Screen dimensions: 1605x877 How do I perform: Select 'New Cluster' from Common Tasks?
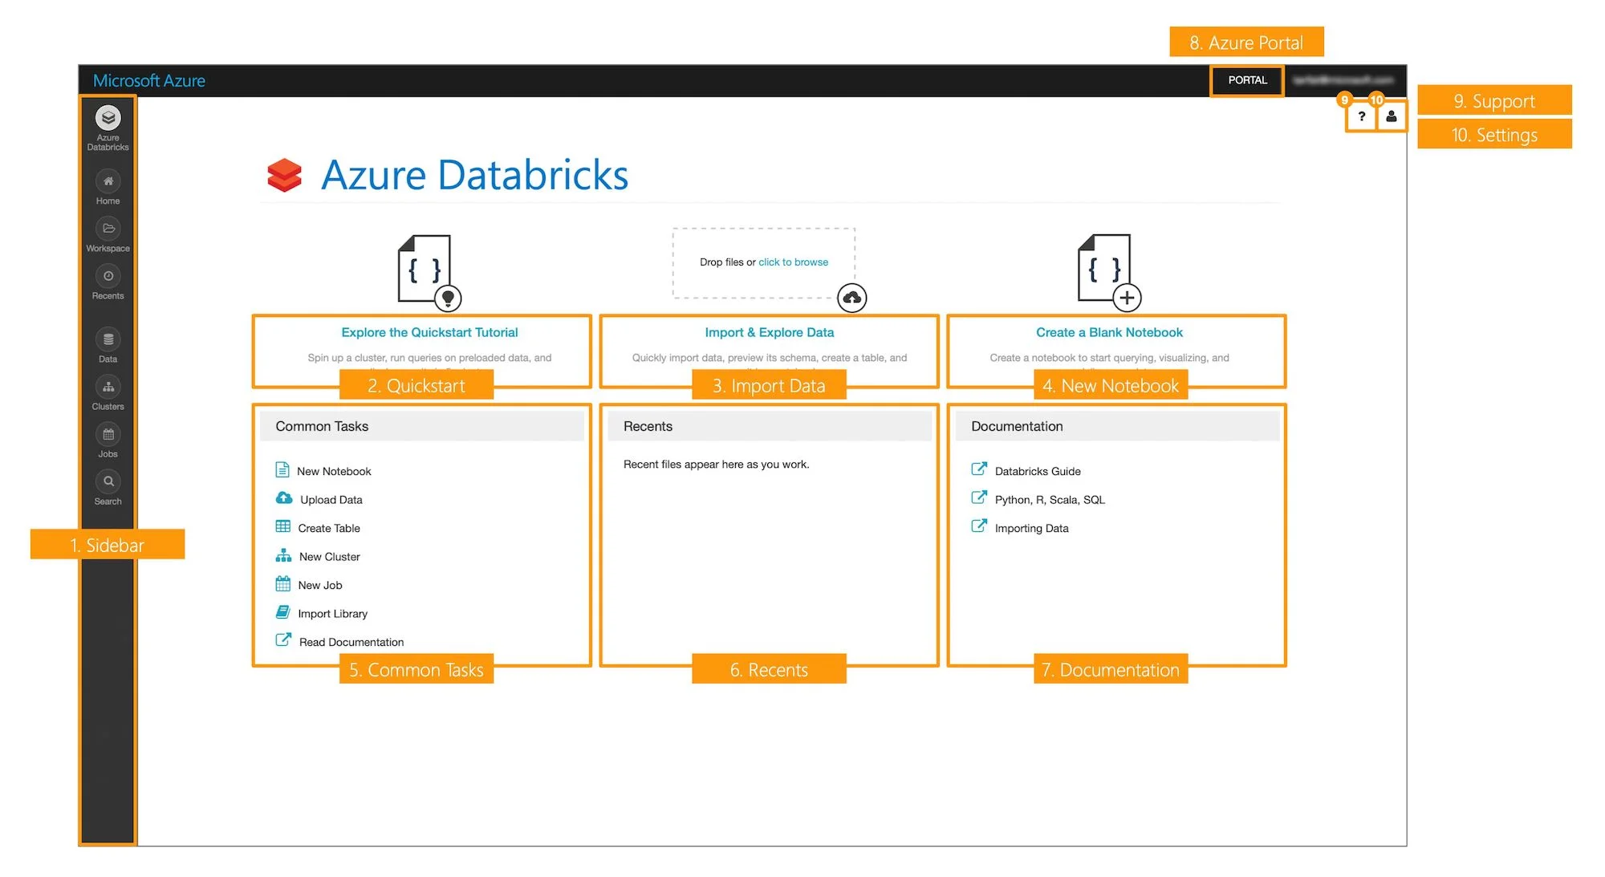328,556
